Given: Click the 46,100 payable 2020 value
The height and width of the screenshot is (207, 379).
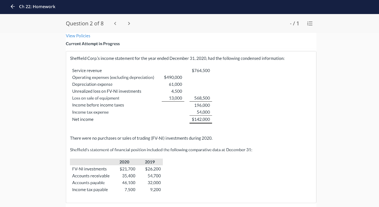Looking at the screenshot, I should click(x=128, y=183).
